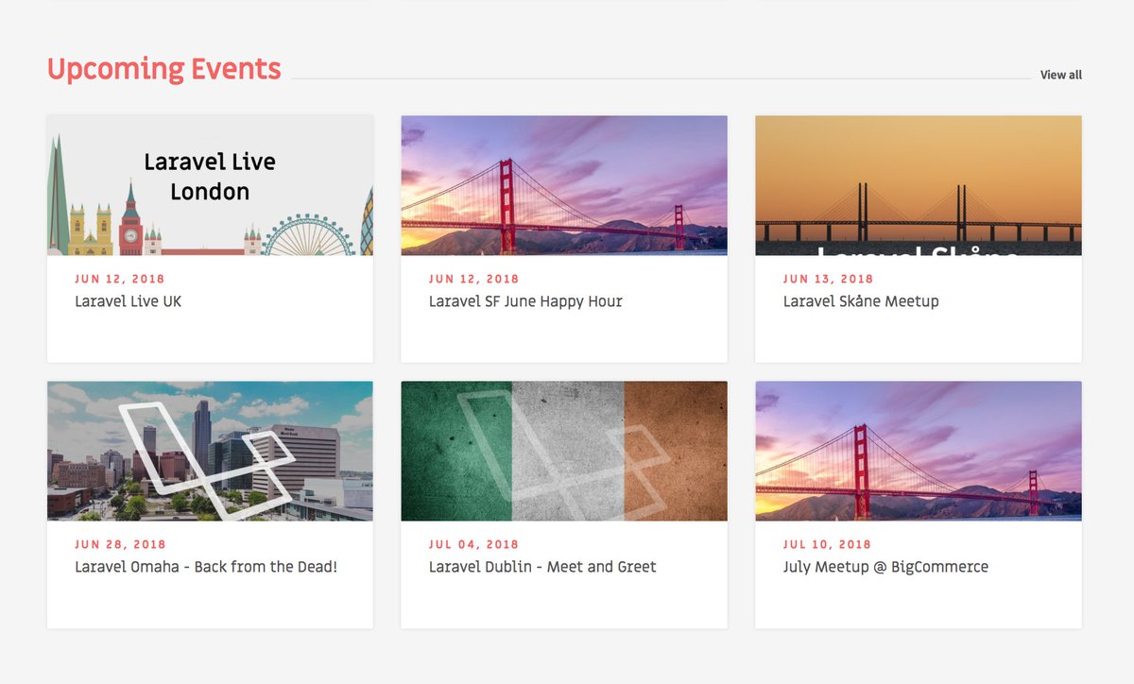The height and width of the screenshot is (684, 1134).
Task: Click the Laravel Skåne Meetup title
Action: pos(861,301)
